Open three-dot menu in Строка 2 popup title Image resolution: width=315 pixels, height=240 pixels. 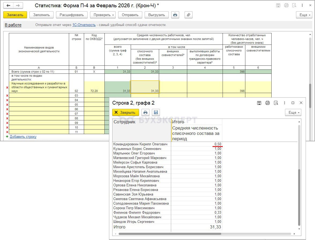pyautogui.click(x=284, y=103)
